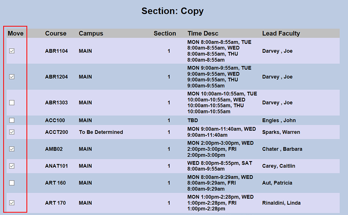Select the ABR1104 course code

pyautogui.click(x=56, y=51)
